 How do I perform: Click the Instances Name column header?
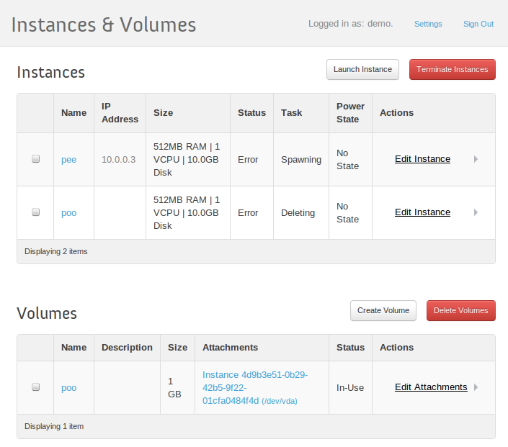click(73, 113)
